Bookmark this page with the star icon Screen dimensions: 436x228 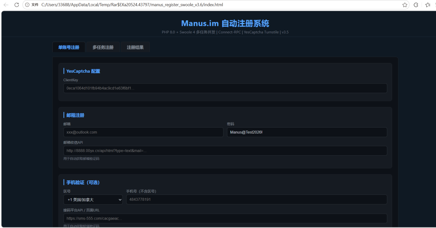point(405,5)
